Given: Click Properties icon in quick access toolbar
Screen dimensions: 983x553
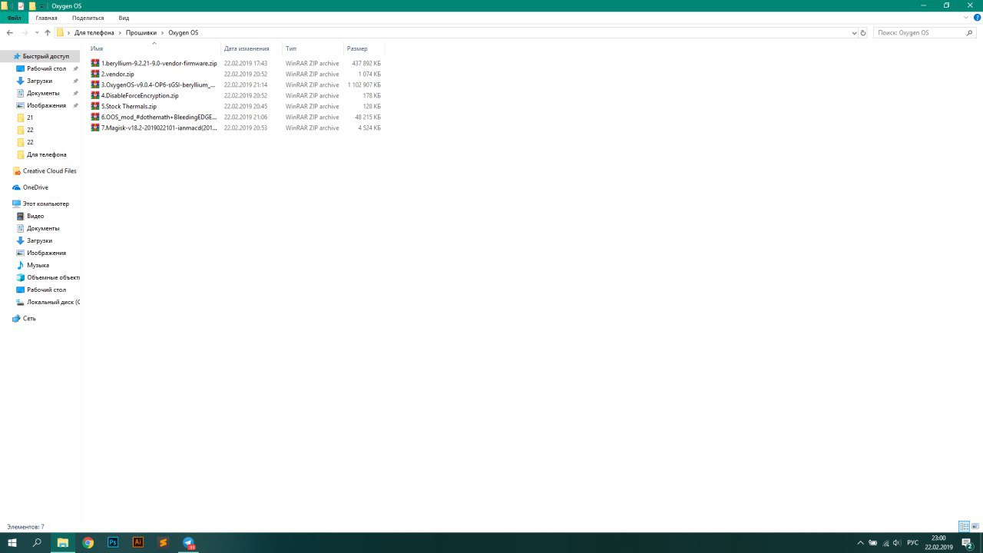Looking at the screenshot, I should (x=21, y=5).
